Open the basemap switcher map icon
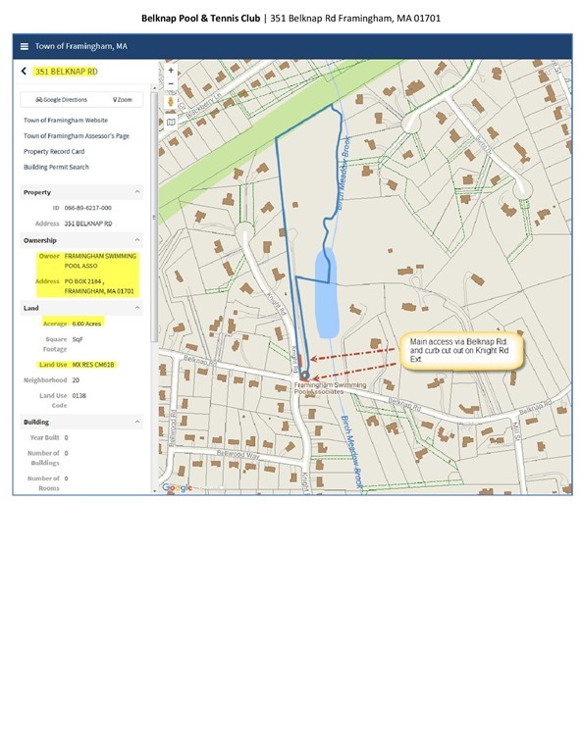Image resolution: width=582 pixels, height=753 pixels. pos(171,123)
